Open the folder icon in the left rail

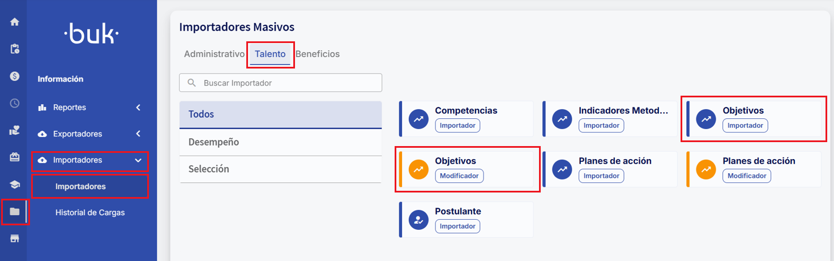click(15, 212)
